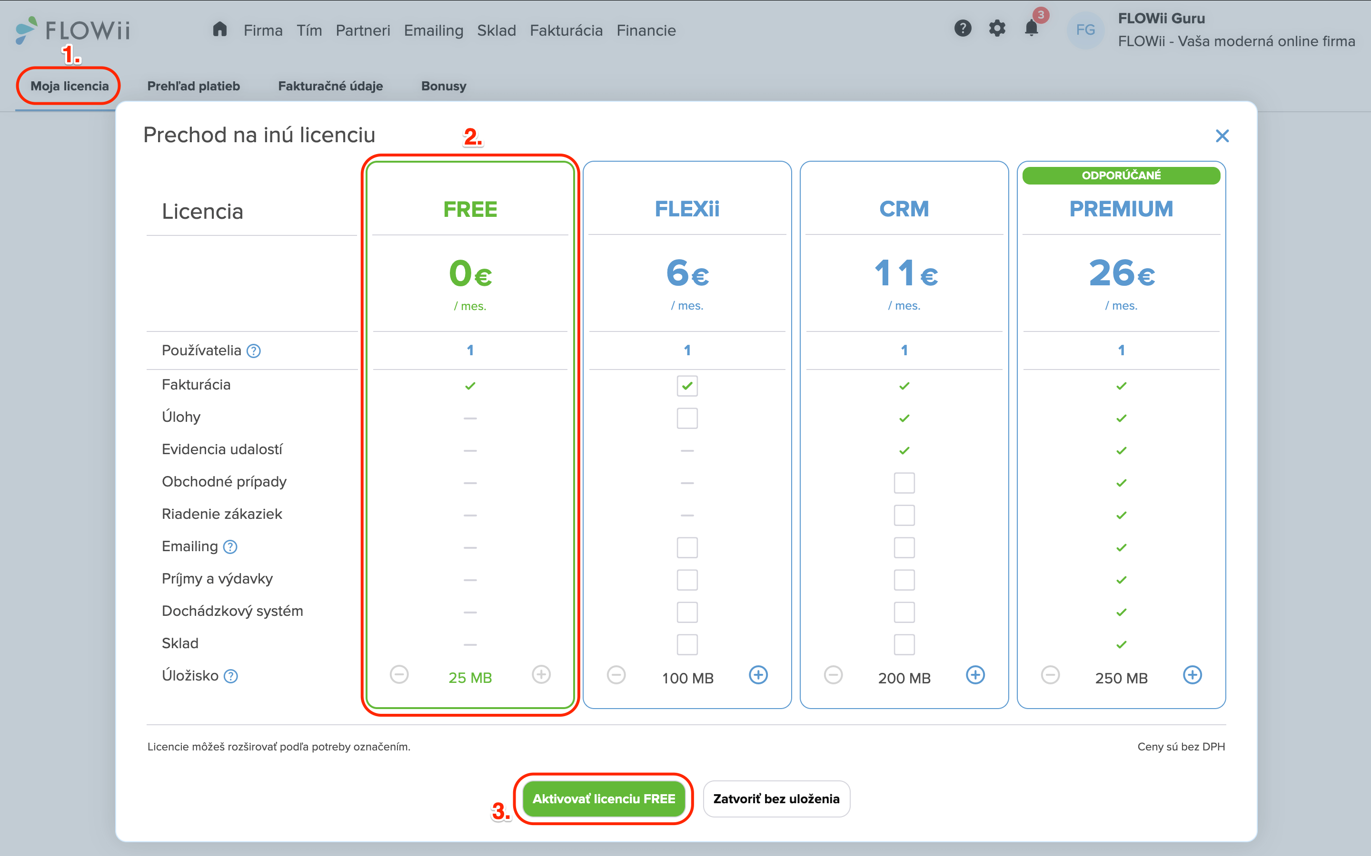
Task: Increase FREE storage with plus
Action: point(541,674)
